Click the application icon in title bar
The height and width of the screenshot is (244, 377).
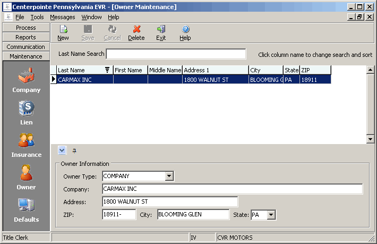pos(7,7)
